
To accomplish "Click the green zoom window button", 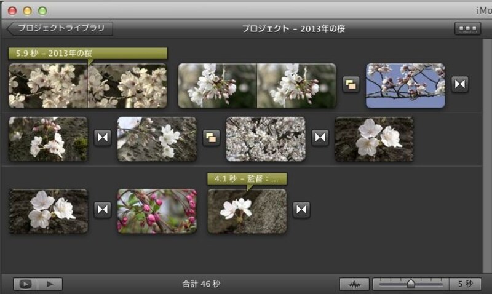I will point(42,10).
